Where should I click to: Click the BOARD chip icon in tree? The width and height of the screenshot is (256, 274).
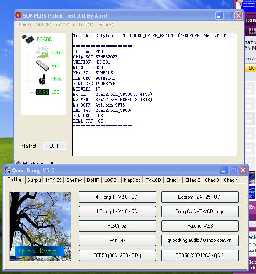[x=28, y=39]
